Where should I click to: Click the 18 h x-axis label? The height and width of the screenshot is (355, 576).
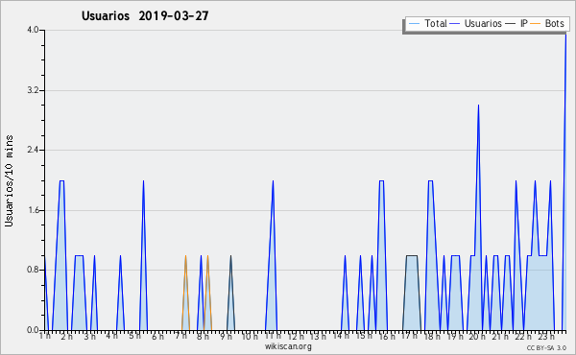[x=432, y=337]
